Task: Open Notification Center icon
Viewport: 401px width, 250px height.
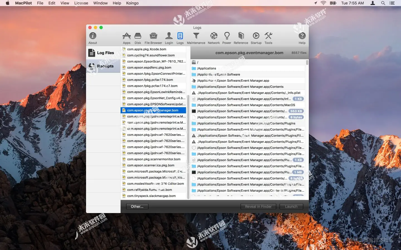Action: [392, 3]
